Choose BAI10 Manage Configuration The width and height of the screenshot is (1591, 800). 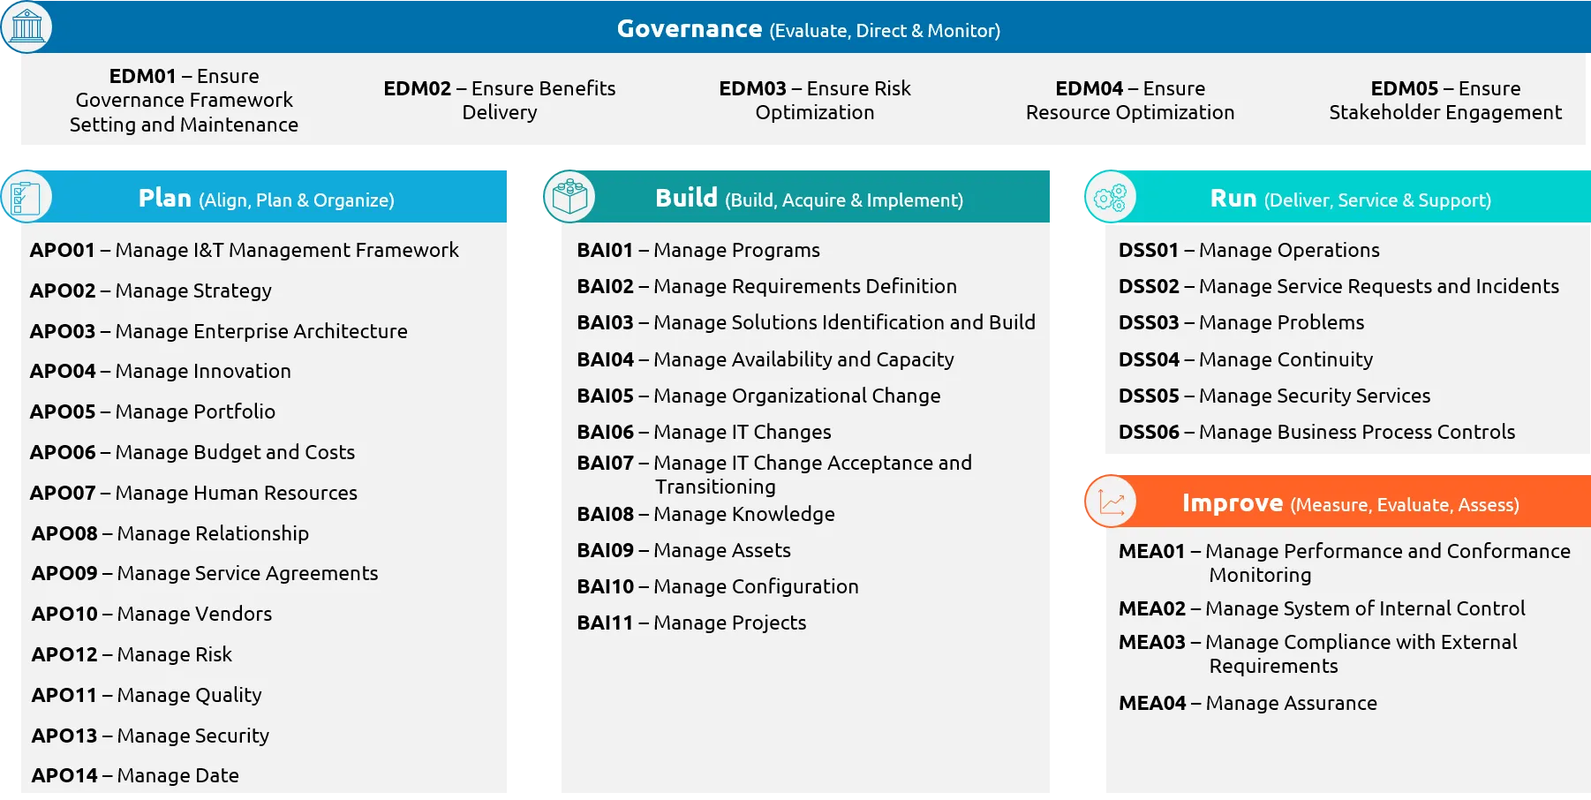tap(718, 586)
